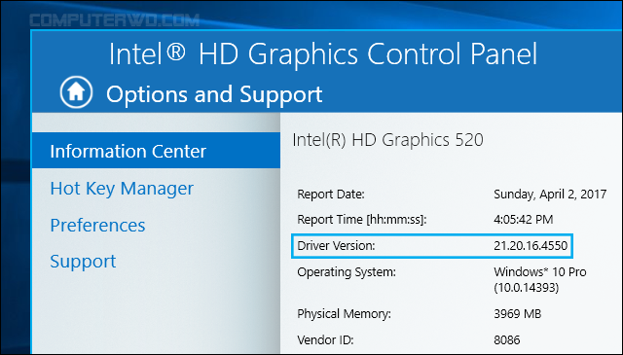Click the Vendor ID label
Viewport: 623px width, 355px height.
(325, 339)
